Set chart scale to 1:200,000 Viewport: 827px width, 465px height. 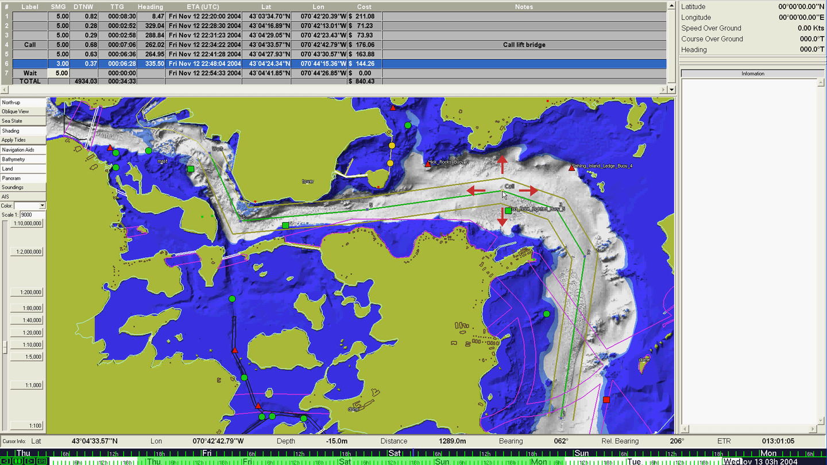tap(27, 292)
